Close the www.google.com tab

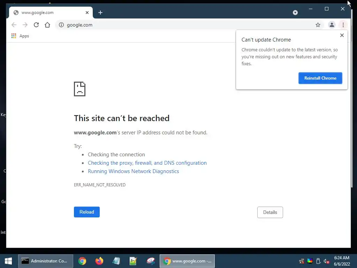click(x=87, y=13)
